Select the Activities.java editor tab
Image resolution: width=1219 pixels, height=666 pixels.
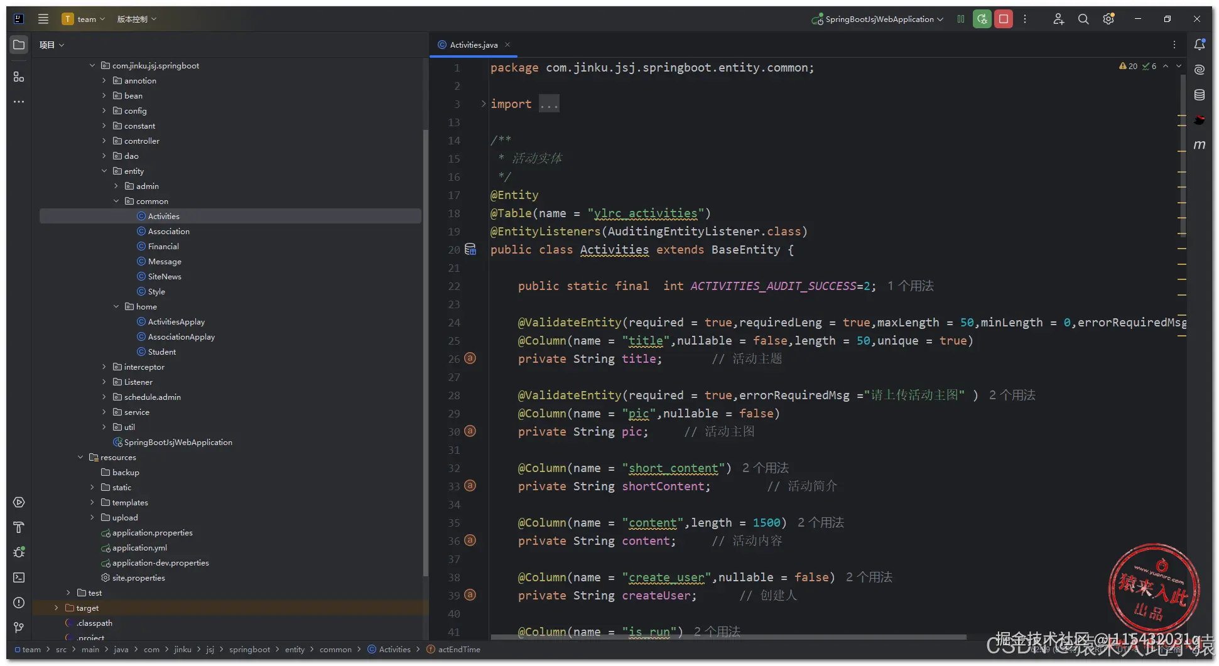click(x=474, y=45)
